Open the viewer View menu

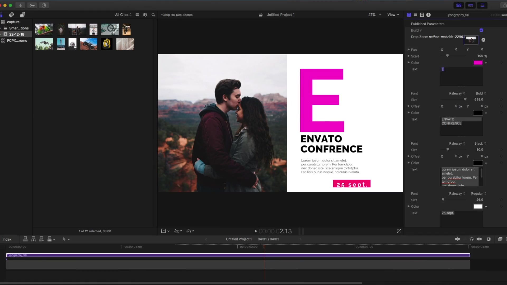tap(393, 15)
